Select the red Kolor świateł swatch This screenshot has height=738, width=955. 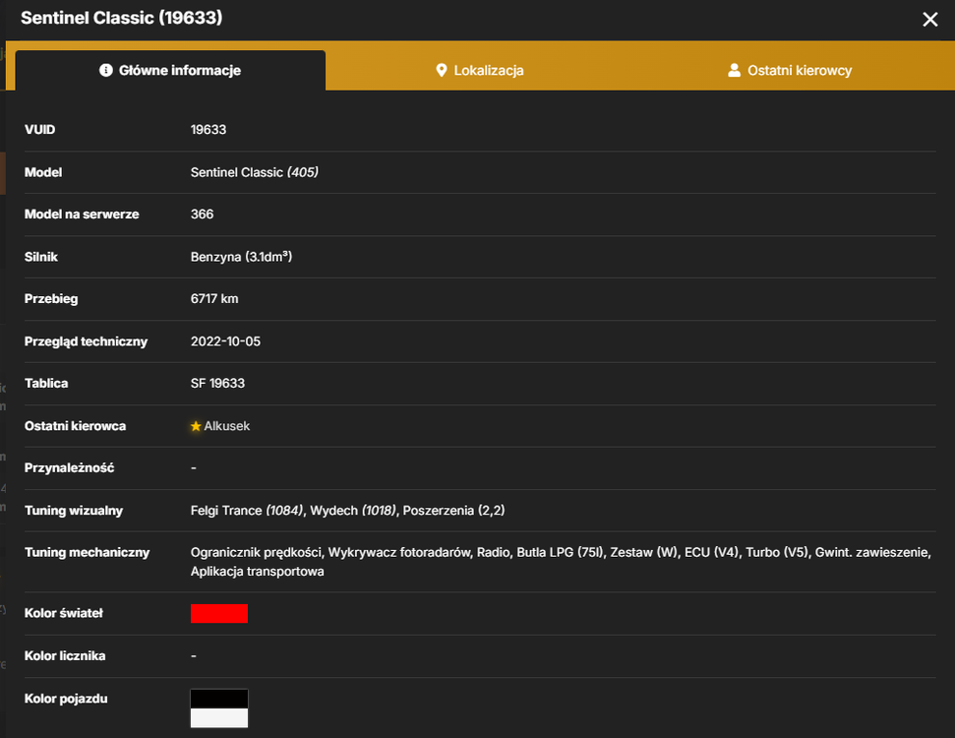(219, 613)
